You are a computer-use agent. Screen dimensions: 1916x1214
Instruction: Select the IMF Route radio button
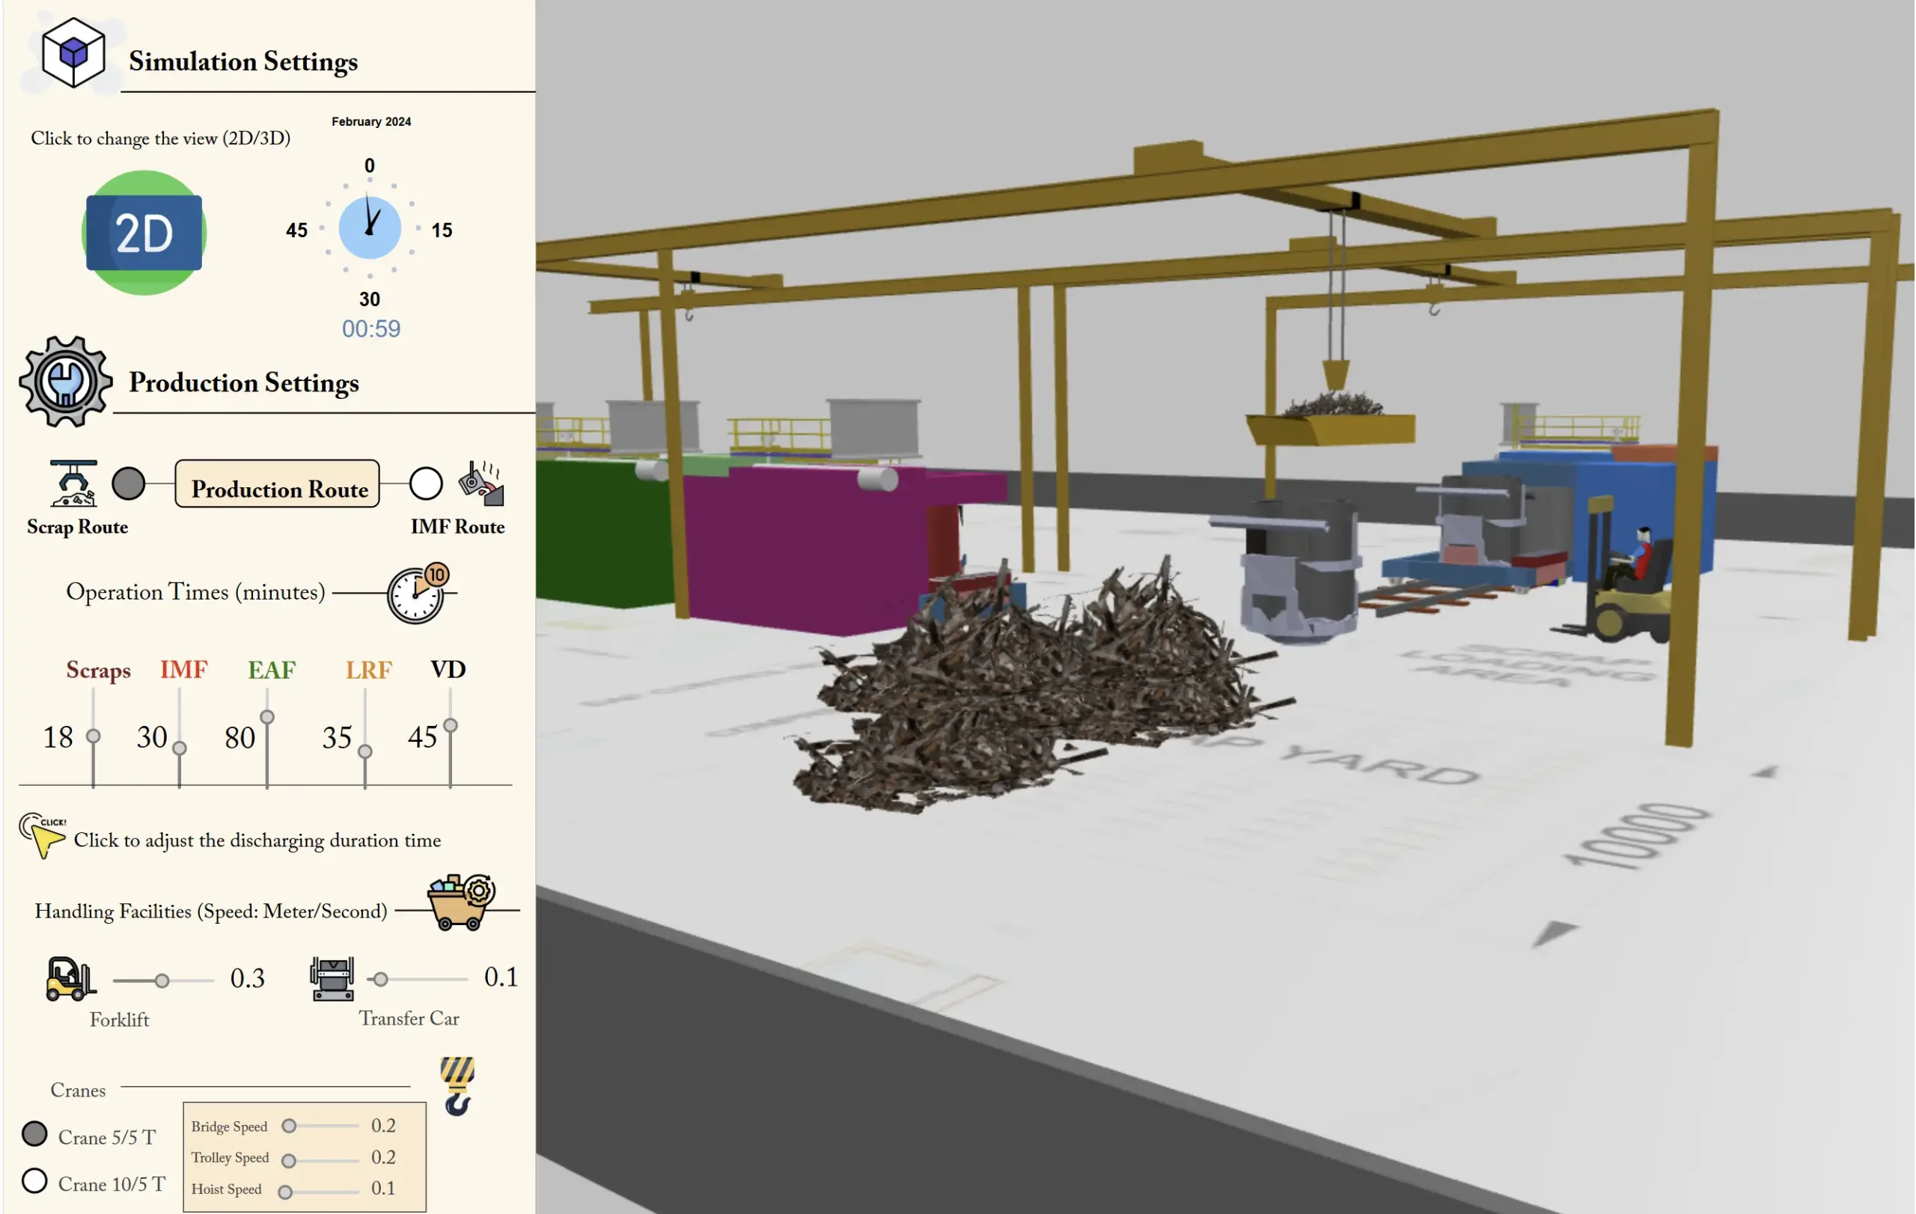click(426, 483)
